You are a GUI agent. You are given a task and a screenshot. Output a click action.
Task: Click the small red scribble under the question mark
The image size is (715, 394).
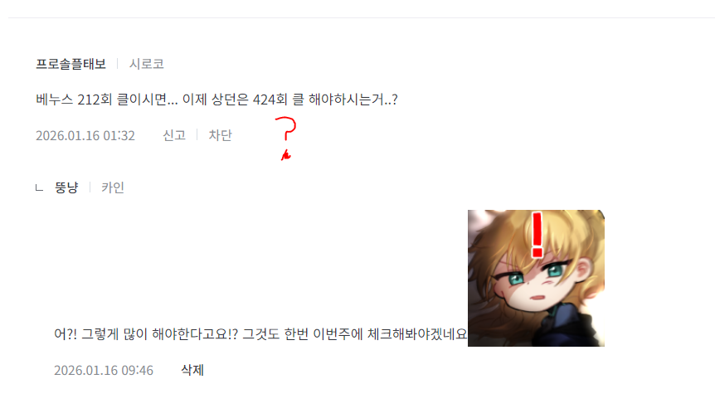[x=286, y=155]
